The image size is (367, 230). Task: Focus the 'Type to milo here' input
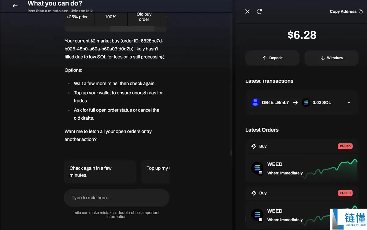click(117, 198)
